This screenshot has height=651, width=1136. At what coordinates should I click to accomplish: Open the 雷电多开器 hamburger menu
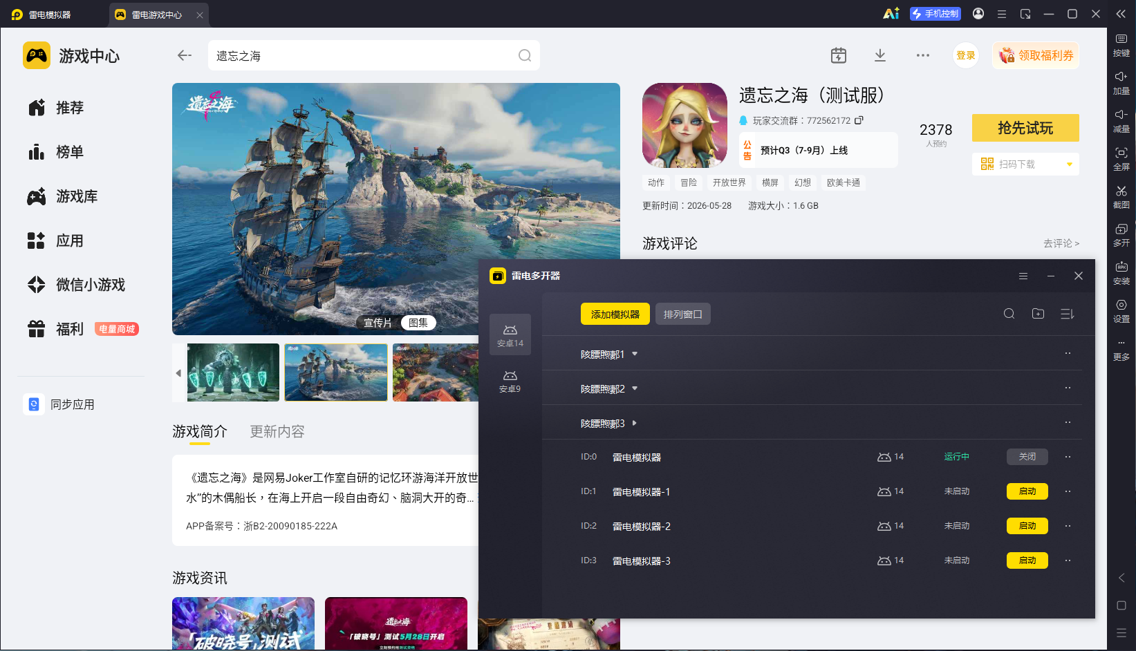1023,276
